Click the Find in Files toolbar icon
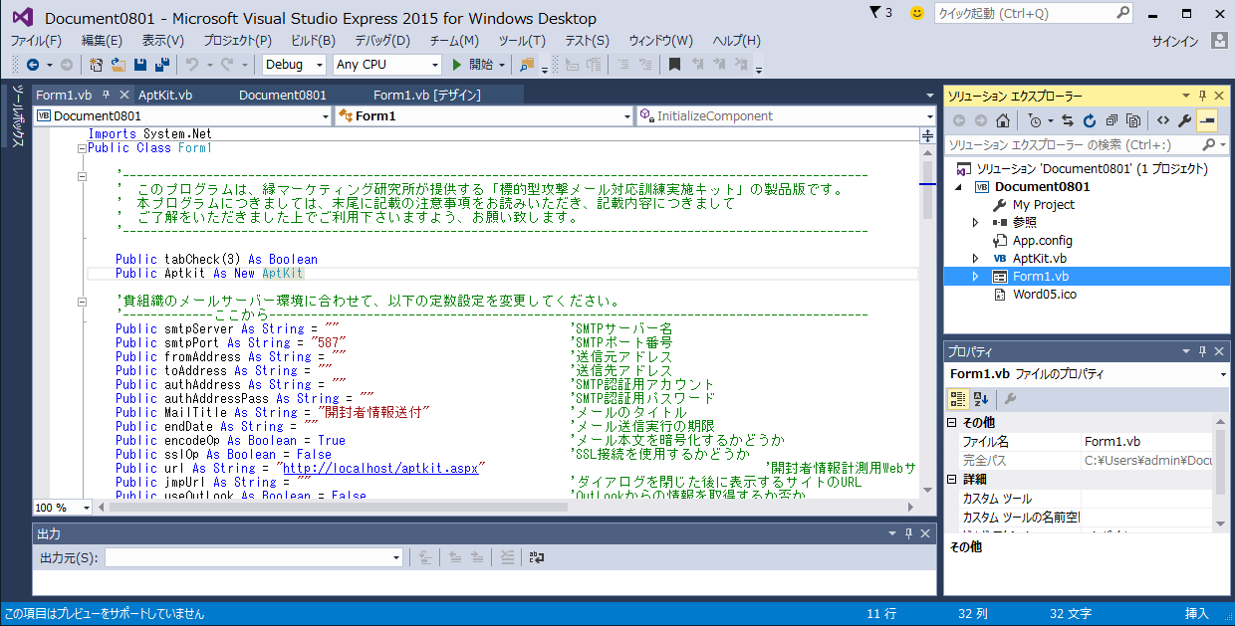The width and height of the screenshot is (1235, 626). [527, 65]
